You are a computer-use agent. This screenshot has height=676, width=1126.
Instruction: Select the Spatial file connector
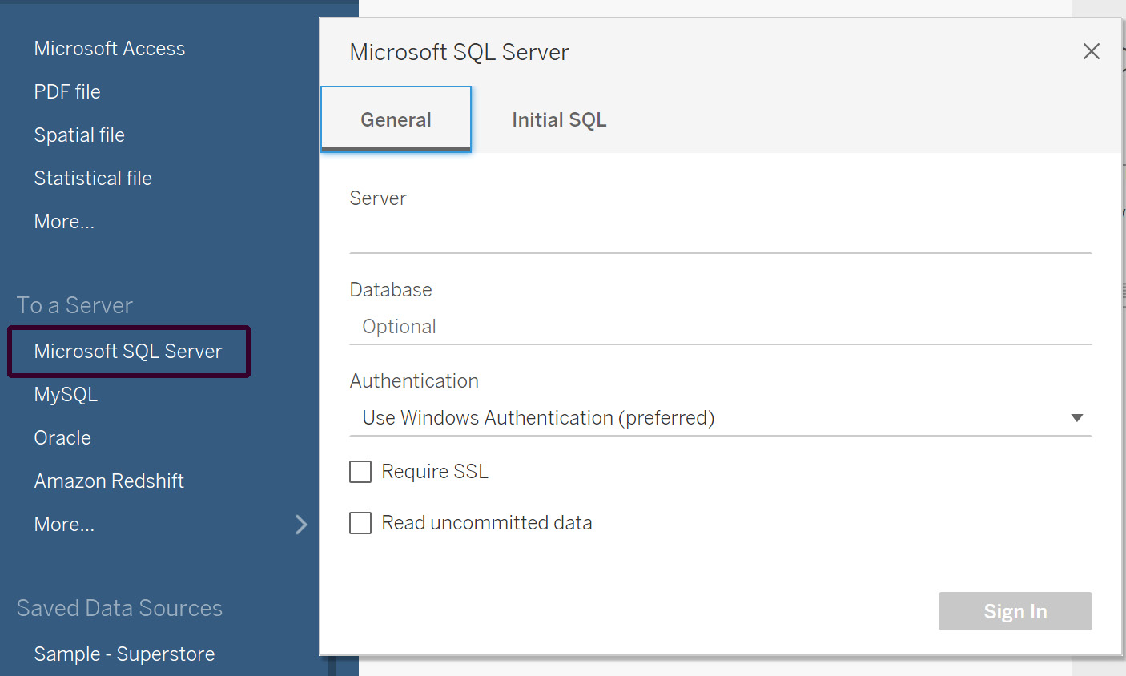79,135
